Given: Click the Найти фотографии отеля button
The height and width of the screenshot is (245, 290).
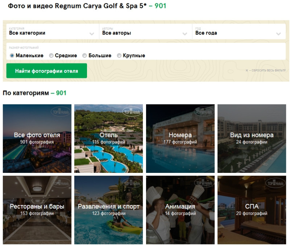Looking at the screenshot, I should 47,71.
